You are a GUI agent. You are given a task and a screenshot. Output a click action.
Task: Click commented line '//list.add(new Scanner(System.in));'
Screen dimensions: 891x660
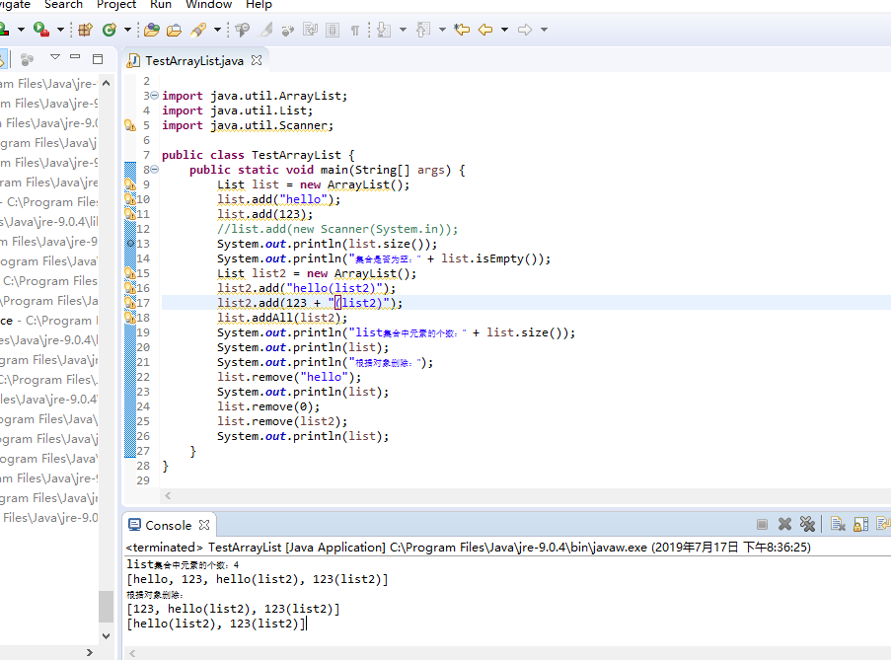[337, 229]
